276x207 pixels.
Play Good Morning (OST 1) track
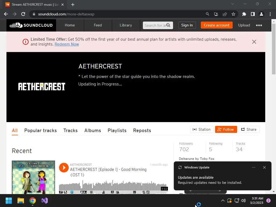(x=64, y=168)
